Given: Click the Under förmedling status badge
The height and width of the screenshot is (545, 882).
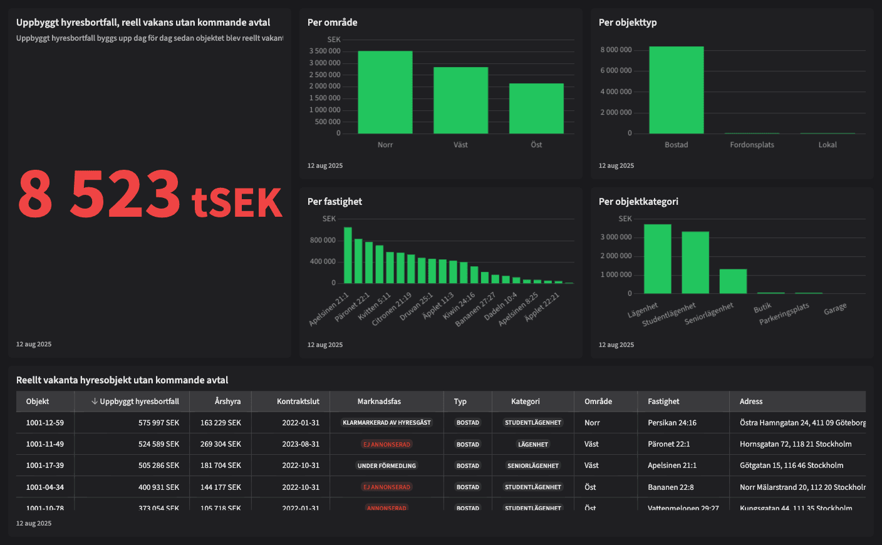Looking at the screenshot, I should click(387, 465).
